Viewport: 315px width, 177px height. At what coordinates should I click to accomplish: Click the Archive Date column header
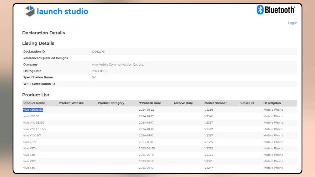(x=183, y=103)
